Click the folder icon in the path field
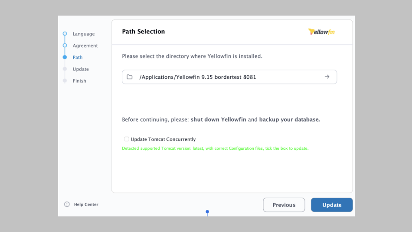 point(130,77)
